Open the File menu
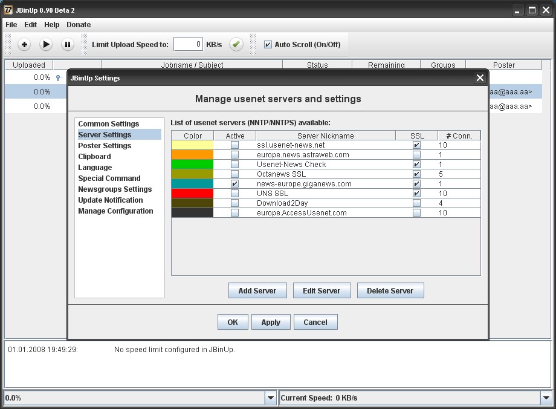This screenshot has height=409, width=556. click(x=11, y=24)
